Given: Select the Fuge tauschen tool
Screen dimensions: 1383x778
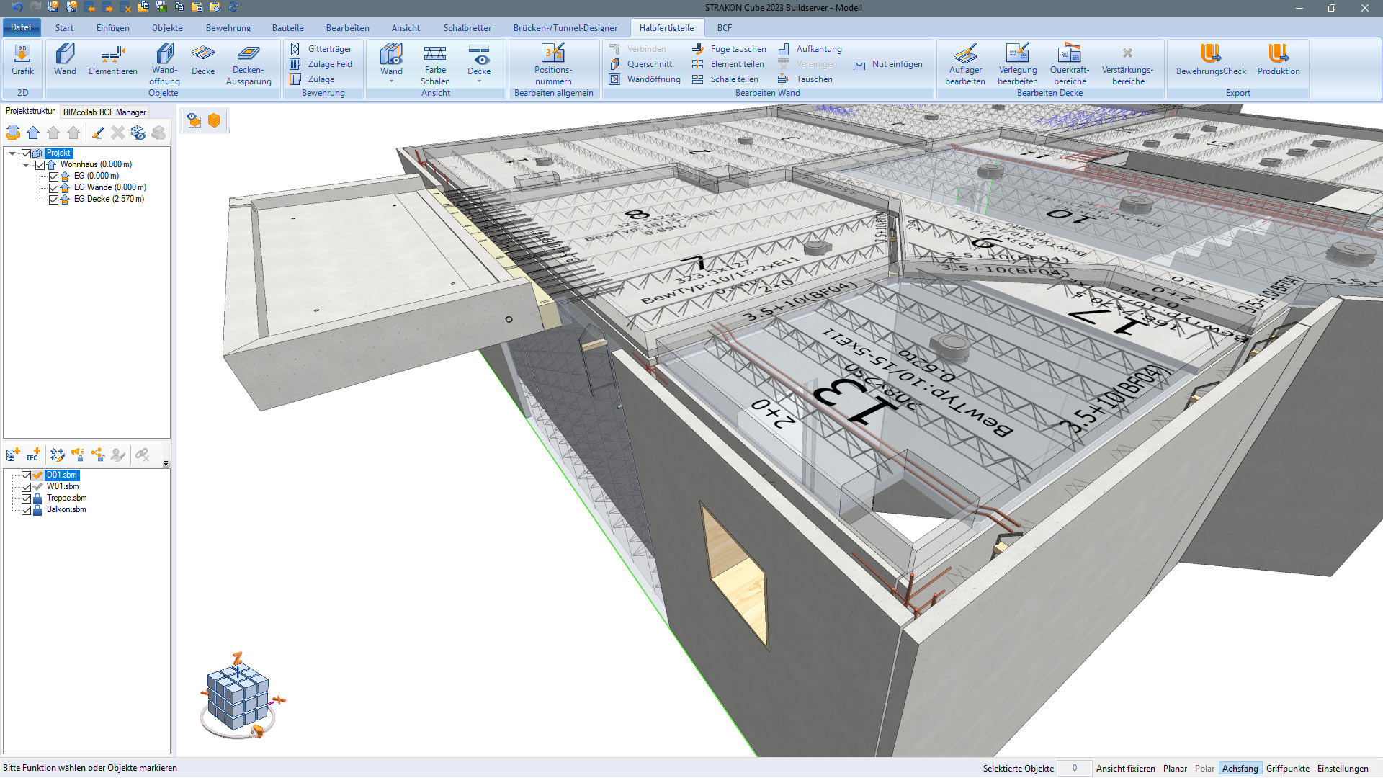Looking at the screenshot, I should click(x=729, y=49).
